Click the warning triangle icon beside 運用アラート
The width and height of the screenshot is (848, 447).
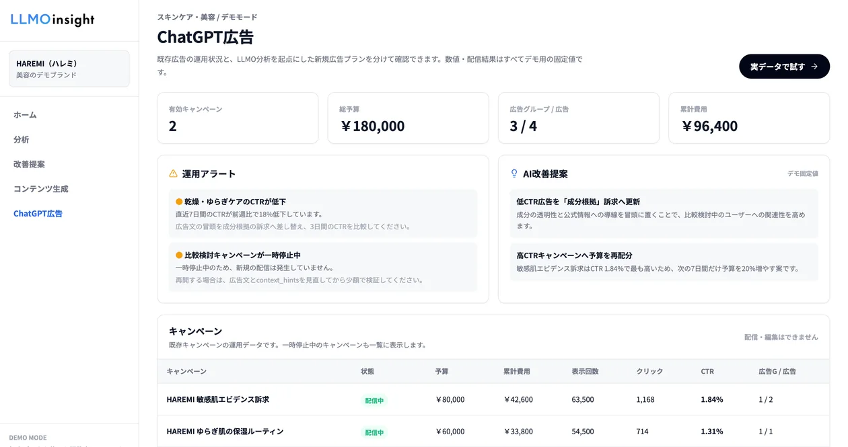pos(173,173)
